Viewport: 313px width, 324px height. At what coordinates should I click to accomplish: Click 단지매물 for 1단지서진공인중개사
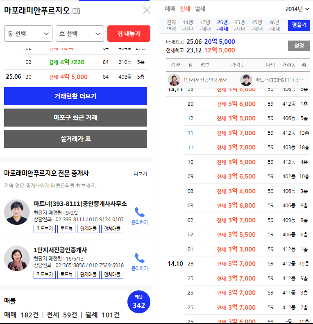(x=88, y=274)
